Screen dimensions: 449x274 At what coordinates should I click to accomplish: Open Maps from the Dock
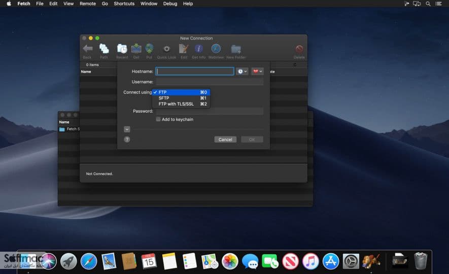[x=210, y=261]
